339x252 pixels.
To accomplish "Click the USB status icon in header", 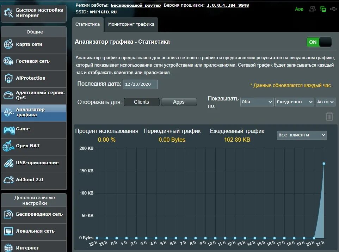I will pyautogui.click(x=333, y=9).
